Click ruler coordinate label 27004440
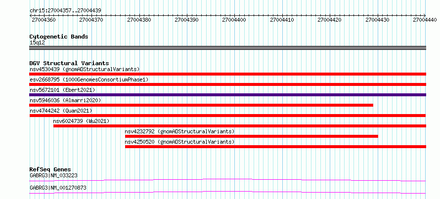This screenshot has height=199, width=440. (425, 20)
